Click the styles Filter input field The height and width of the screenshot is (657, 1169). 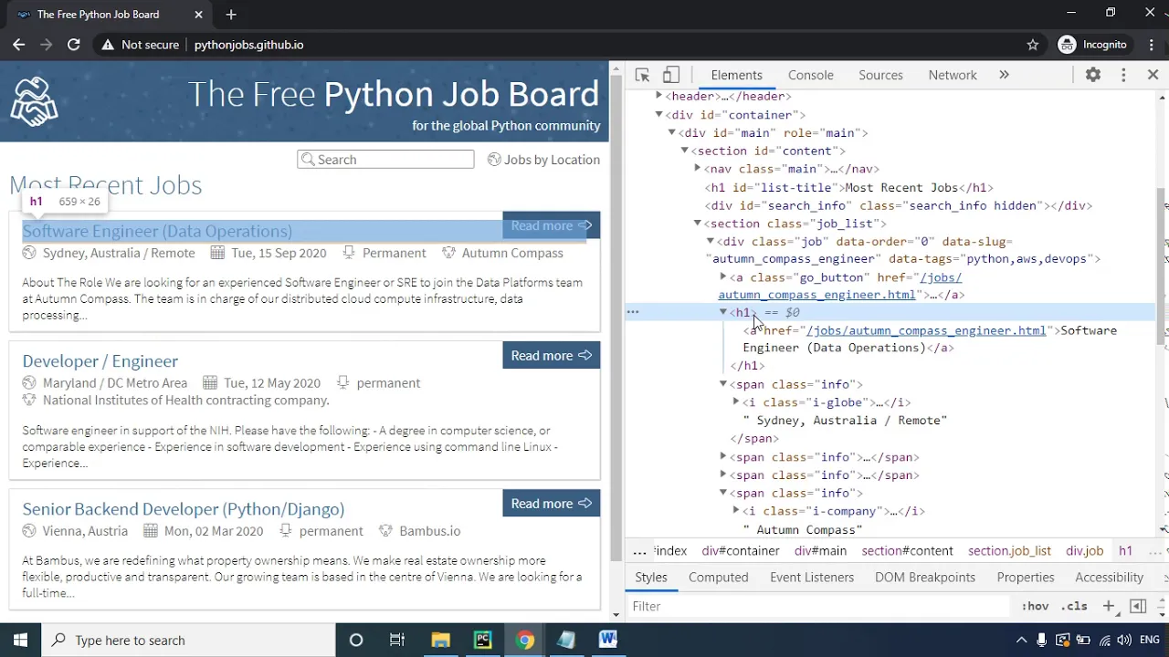point(817,606)
